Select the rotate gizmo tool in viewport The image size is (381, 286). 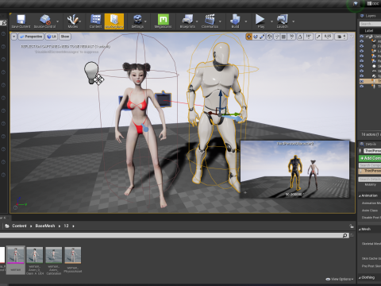256,37
